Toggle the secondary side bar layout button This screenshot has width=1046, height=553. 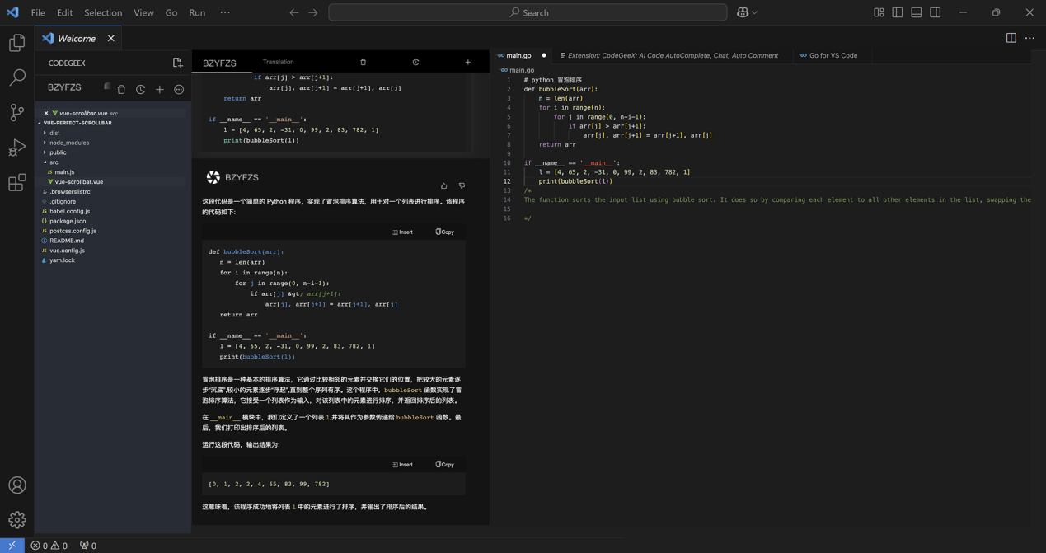click(936, 12)
